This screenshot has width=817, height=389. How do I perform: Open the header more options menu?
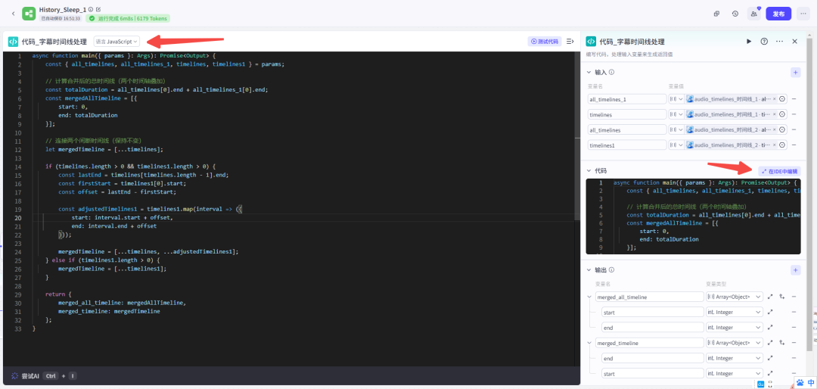(x=803, y=14)
